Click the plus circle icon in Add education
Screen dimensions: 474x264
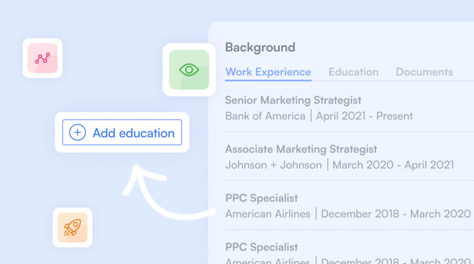point(77,133)
